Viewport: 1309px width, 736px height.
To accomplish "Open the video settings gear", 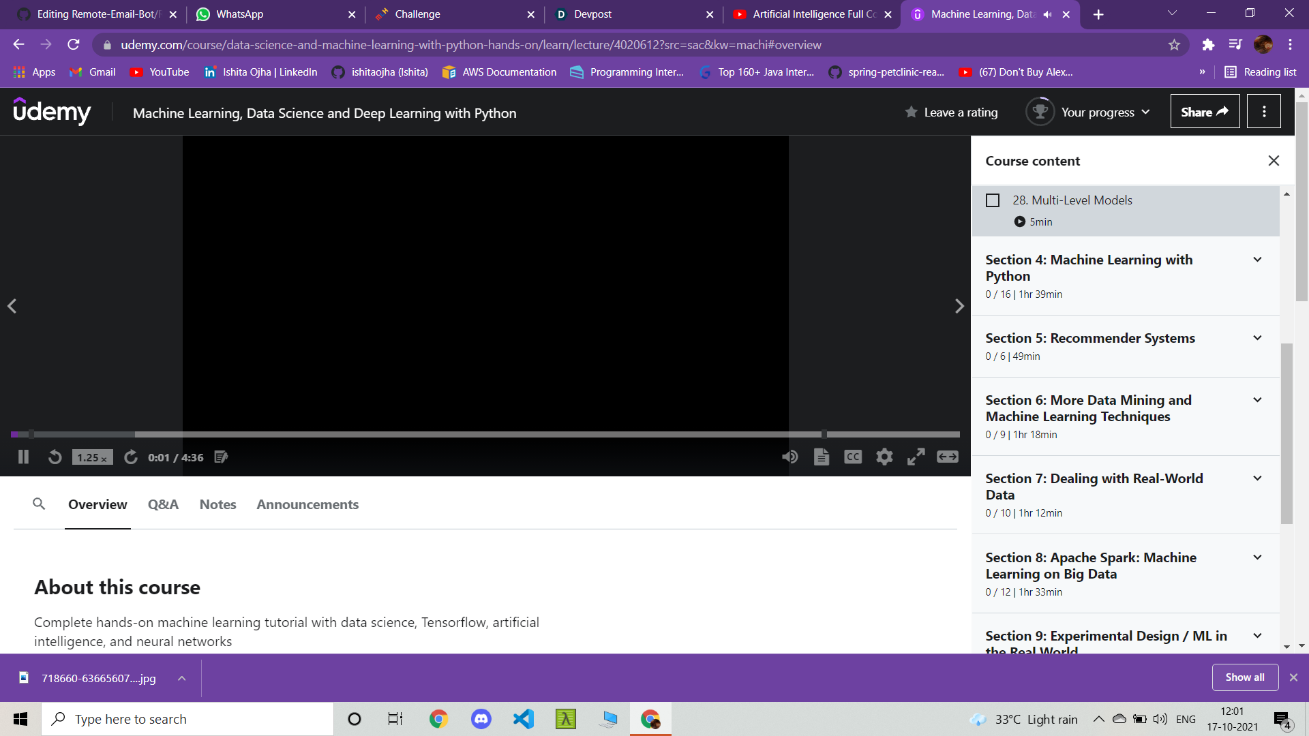I will click(x=884, y=457).
